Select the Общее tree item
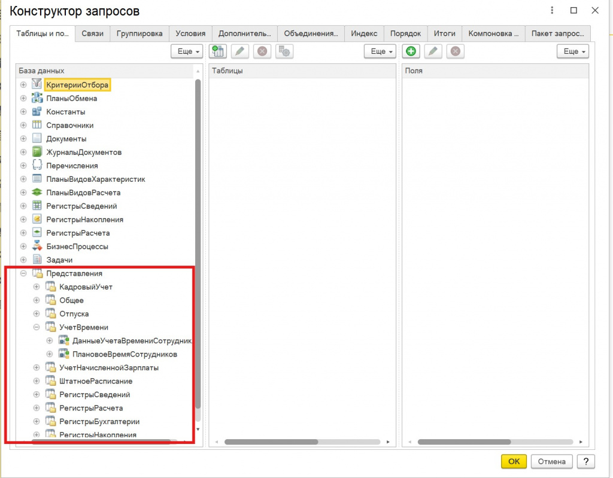The height and width of the screenshot is (478, 613). pyautogui.click(x=71, y=300)
